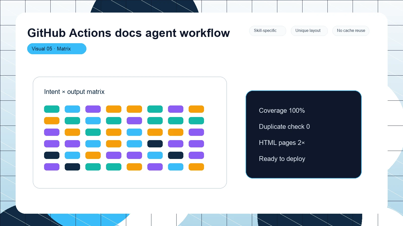Select the "Coverage 100%" line
This screenshot has width=403, height=226.
click(282, 110)
